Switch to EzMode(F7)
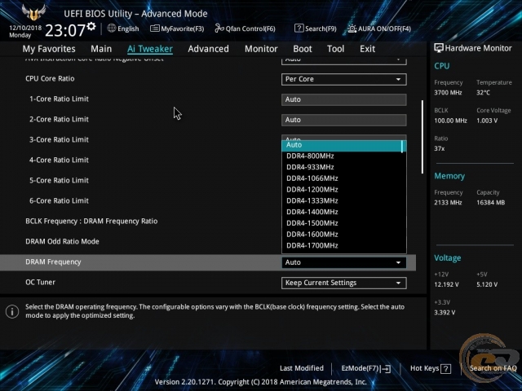The width and height of the screenshot is (522, 391). 366,368
